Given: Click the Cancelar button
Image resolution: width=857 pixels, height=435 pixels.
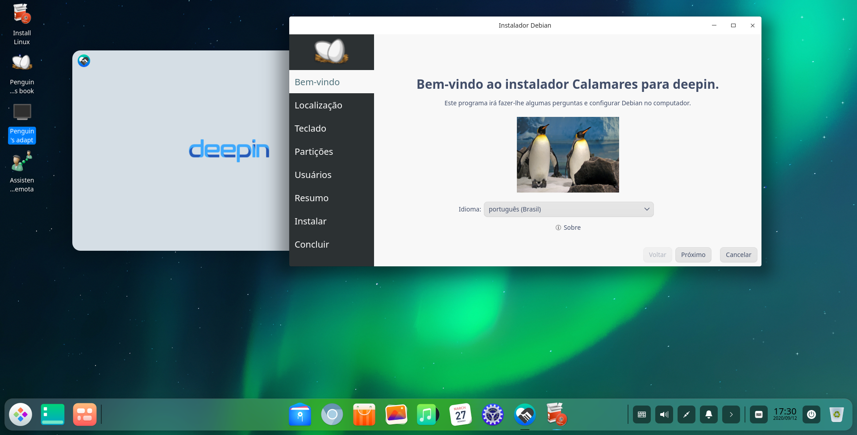Looking at the screenshot, I should click(x=738, y=255).
